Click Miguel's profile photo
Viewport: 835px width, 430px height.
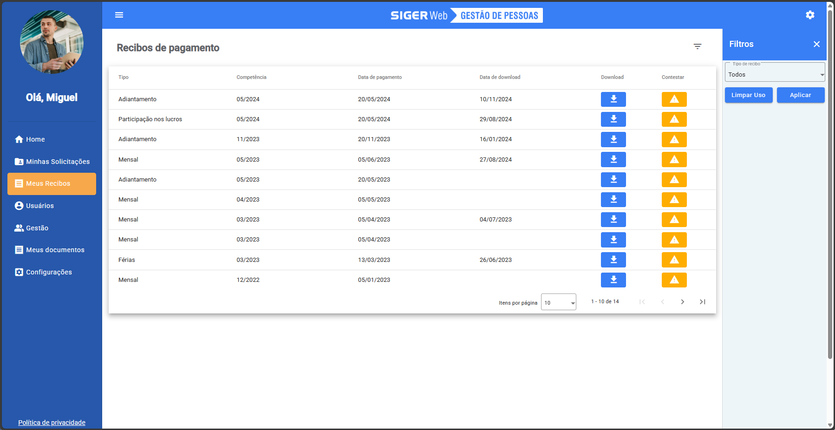52,42
